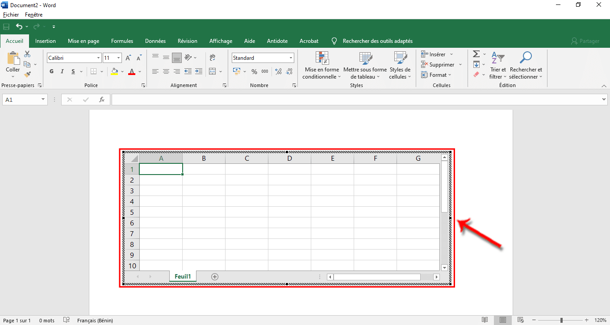Toggle center alignment button

pos(166,71)
